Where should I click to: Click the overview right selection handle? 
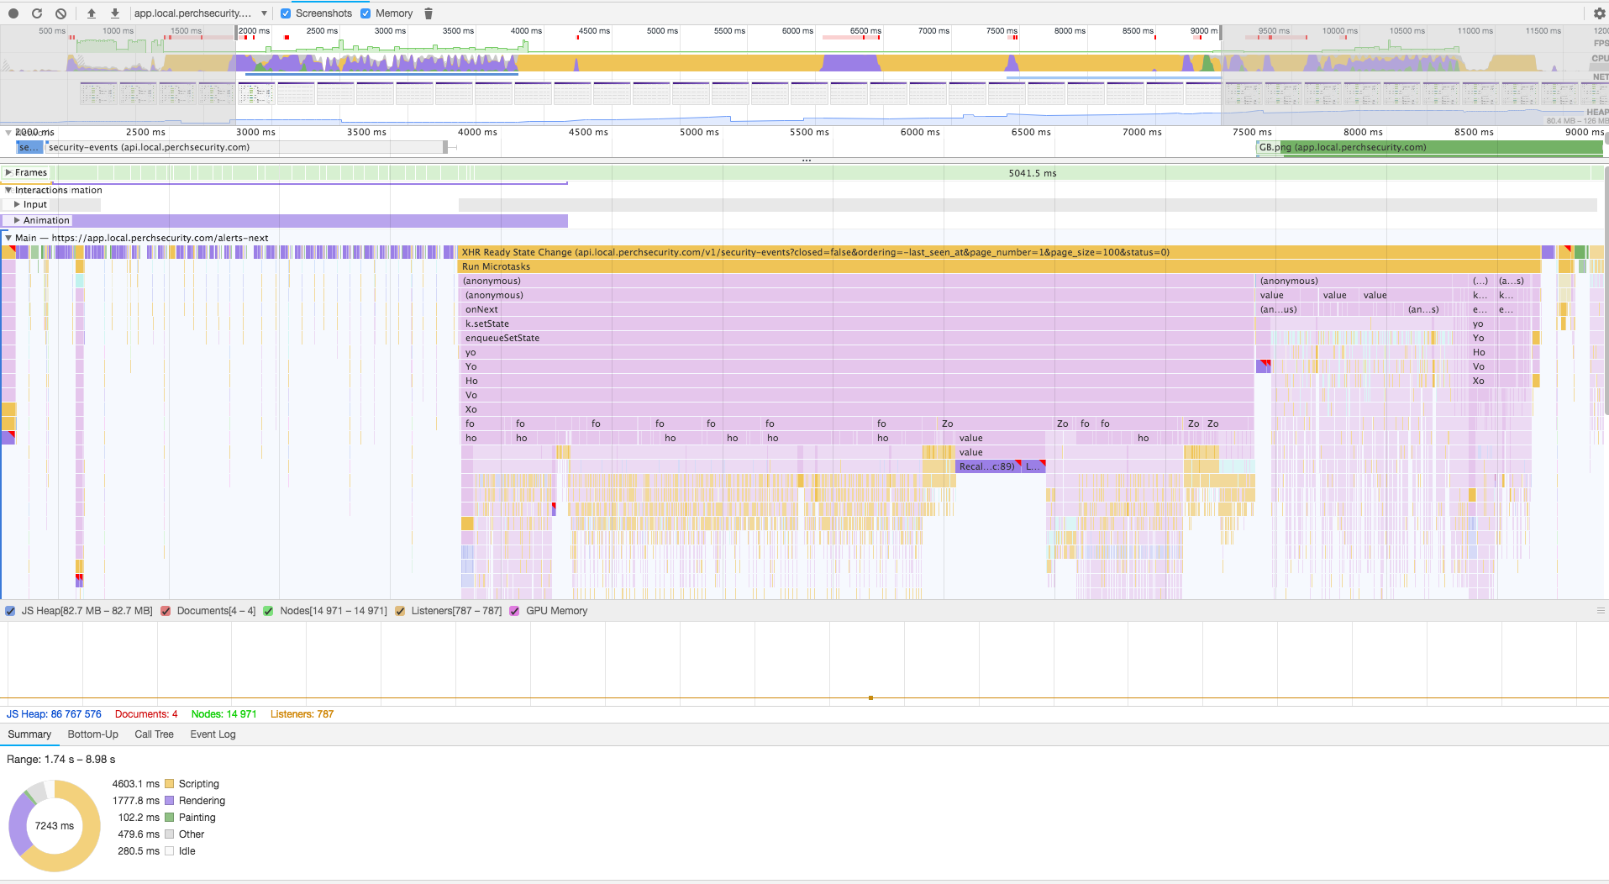tap(1222, 32)
